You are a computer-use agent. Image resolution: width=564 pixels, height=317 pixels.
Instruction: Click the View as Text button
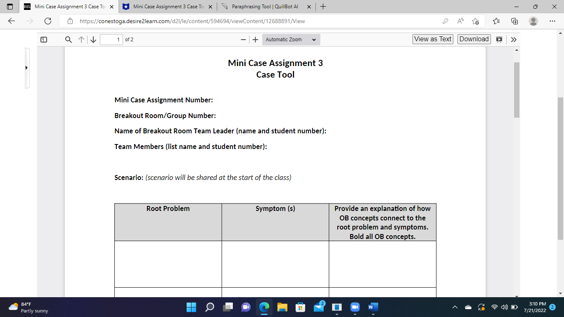(432, 39)
